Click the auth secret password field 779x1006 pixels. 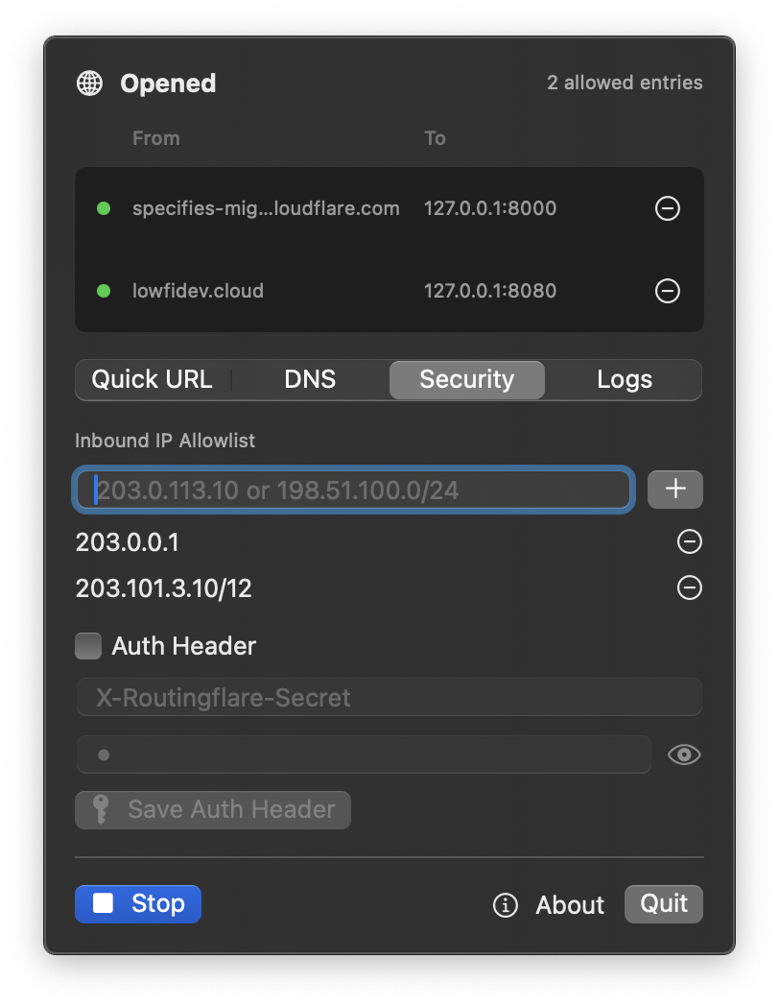[x=364, y=755]
